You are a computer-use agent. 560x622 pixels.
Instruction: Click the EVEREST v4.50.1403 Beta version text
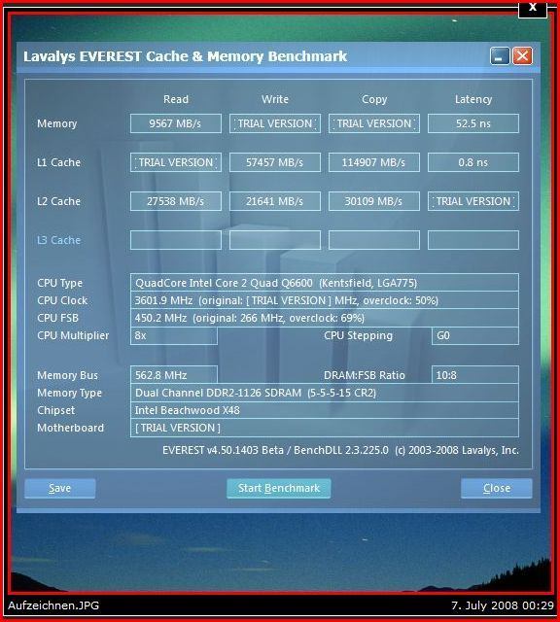pyautogui.click(x=340, y=450)
